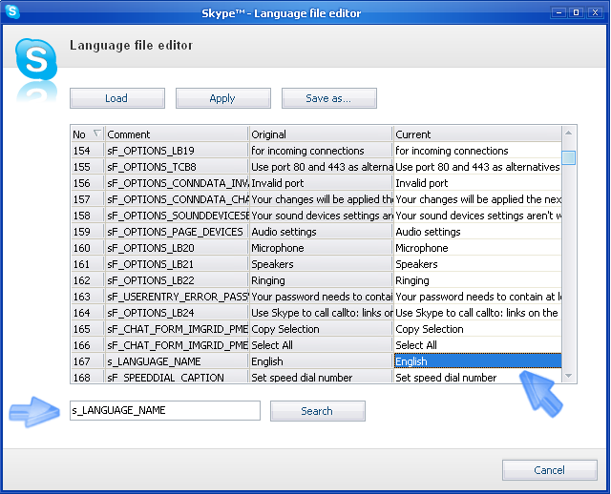This screenshot has height=494, width=611.
Task: Select comment sF_OPTIONS_LB20
Action: (177, 248)
